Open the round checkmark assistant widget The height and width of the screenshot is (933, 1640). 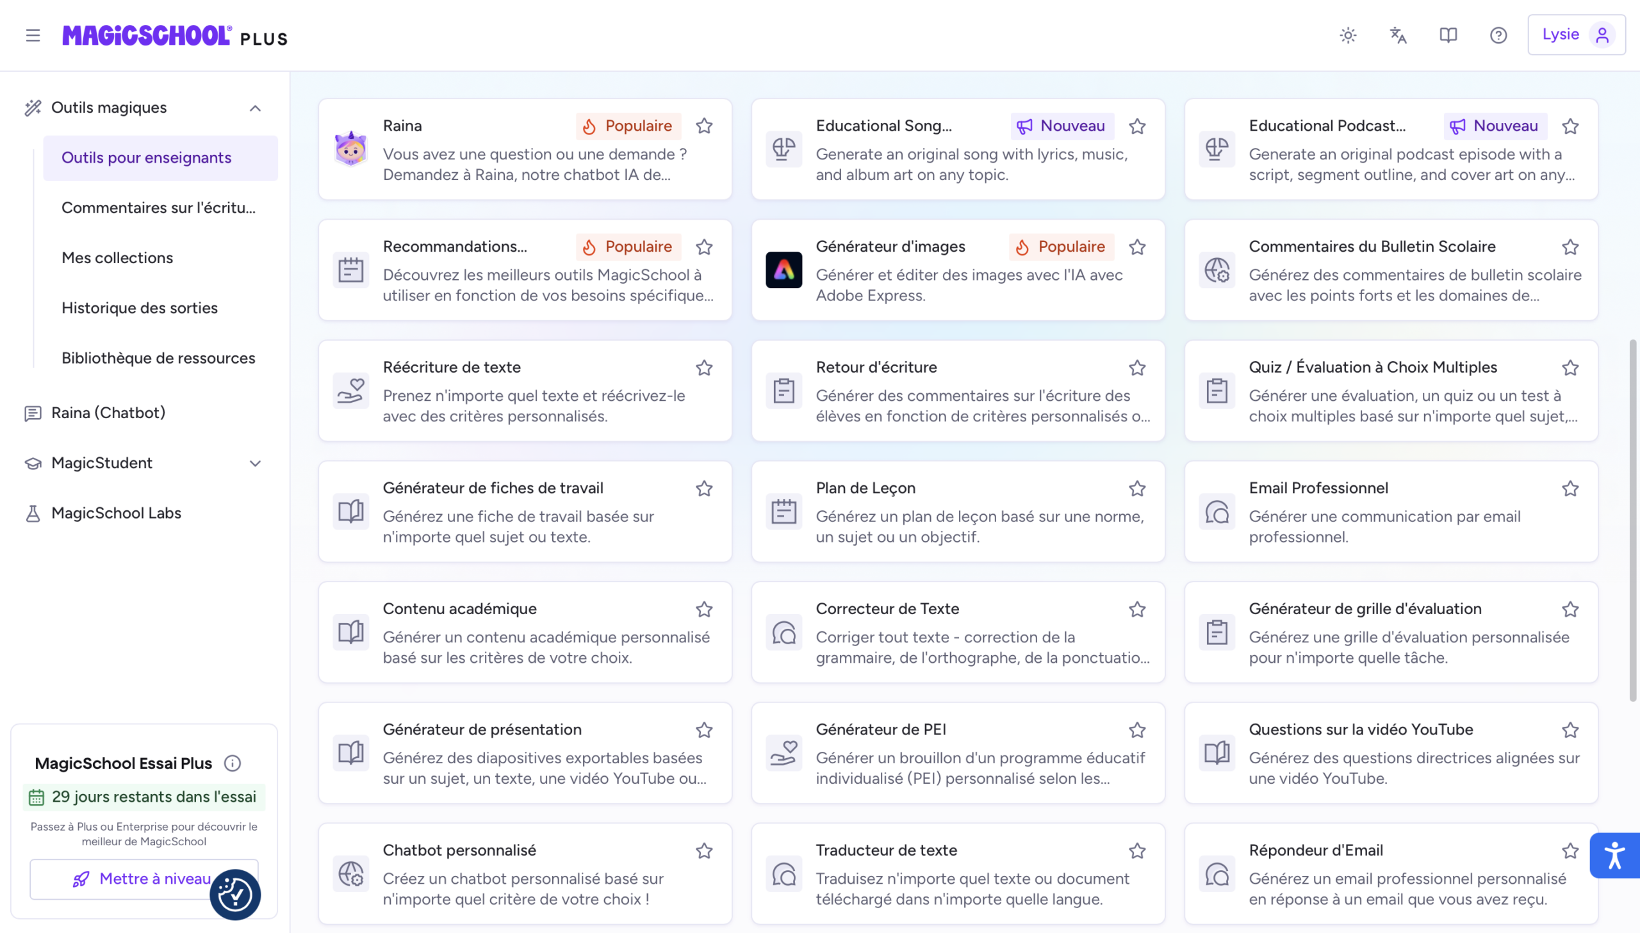(x=235, y=895)
